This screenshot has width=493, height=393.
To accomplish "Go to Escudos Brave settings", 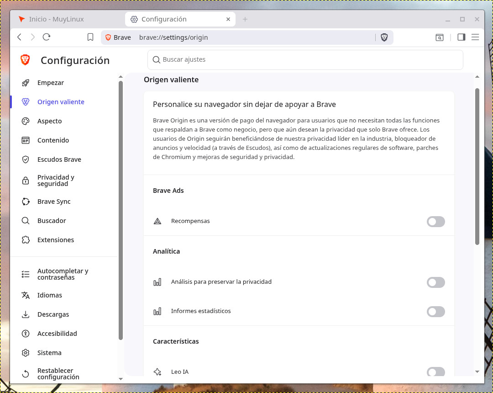I will [x=59, y=159].
